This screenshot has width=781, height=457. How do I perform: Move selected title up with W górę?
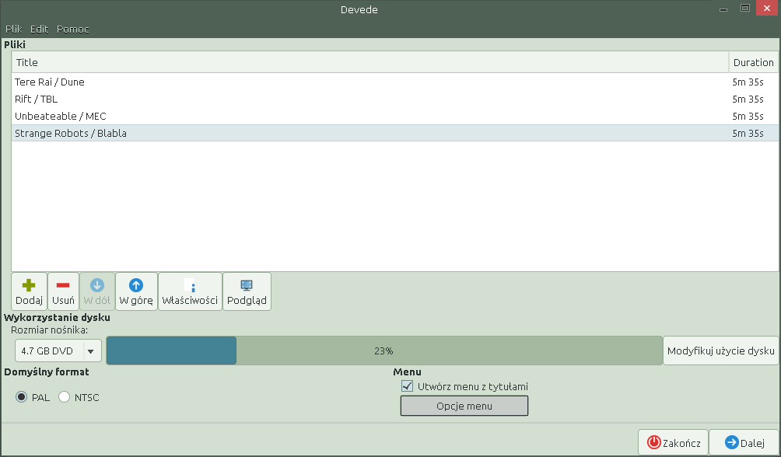(136, 291)
